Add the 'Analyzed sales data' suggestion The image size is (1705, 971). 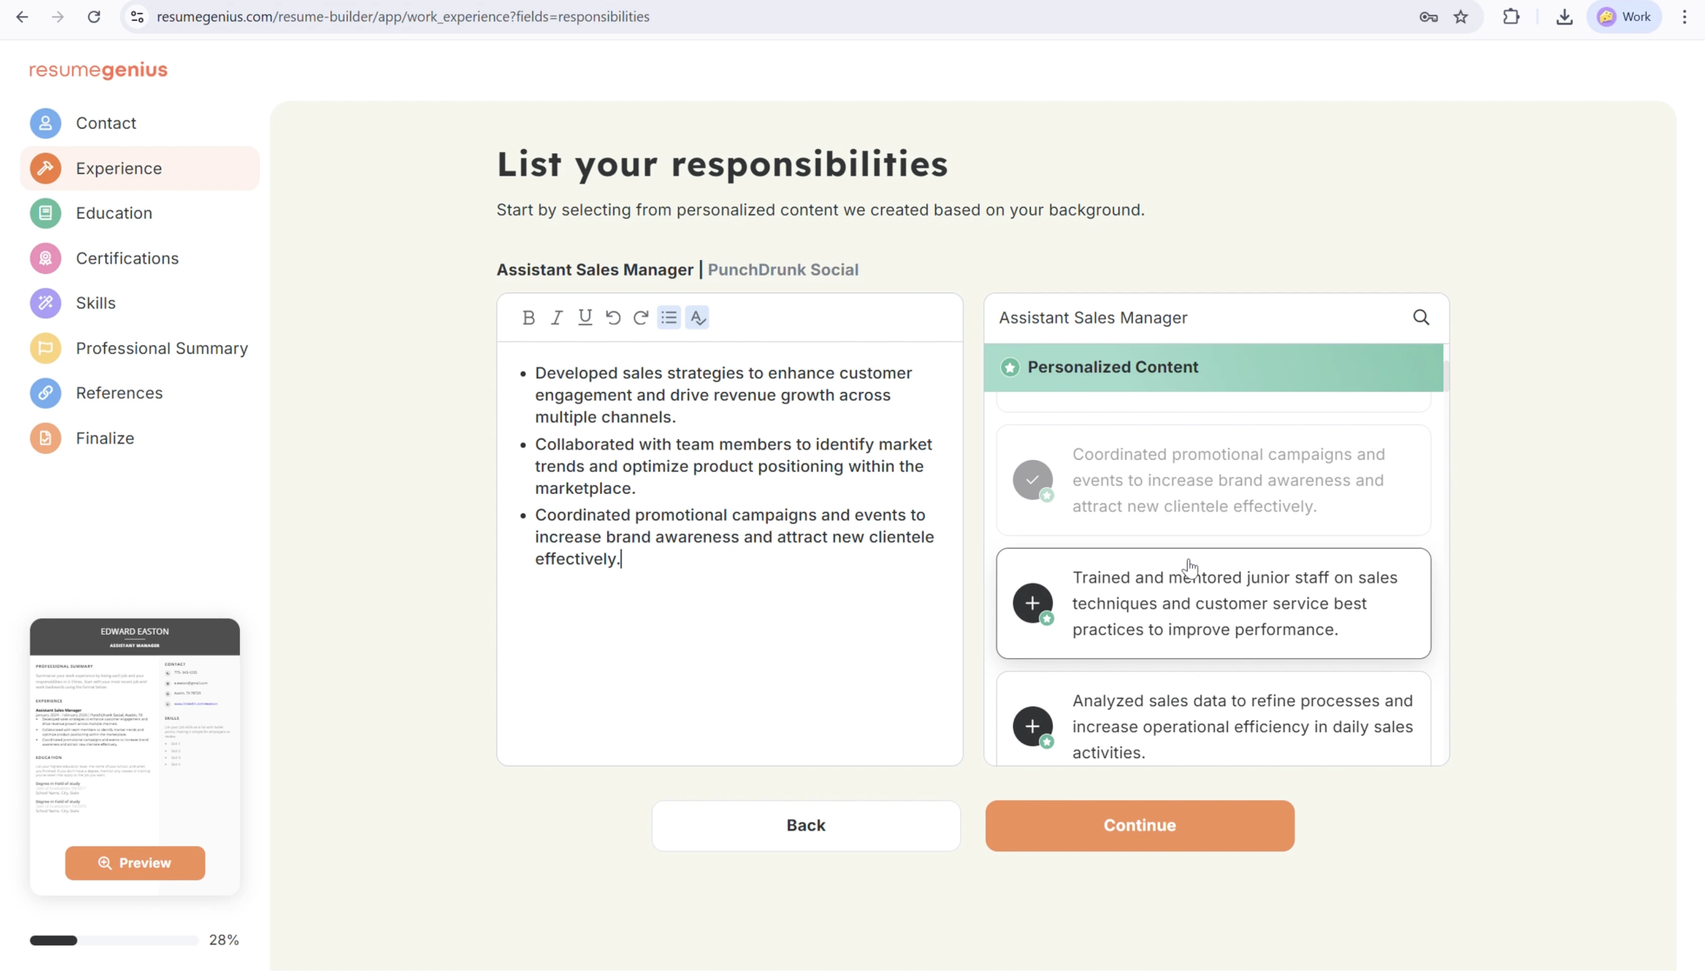coord(1032,726)
